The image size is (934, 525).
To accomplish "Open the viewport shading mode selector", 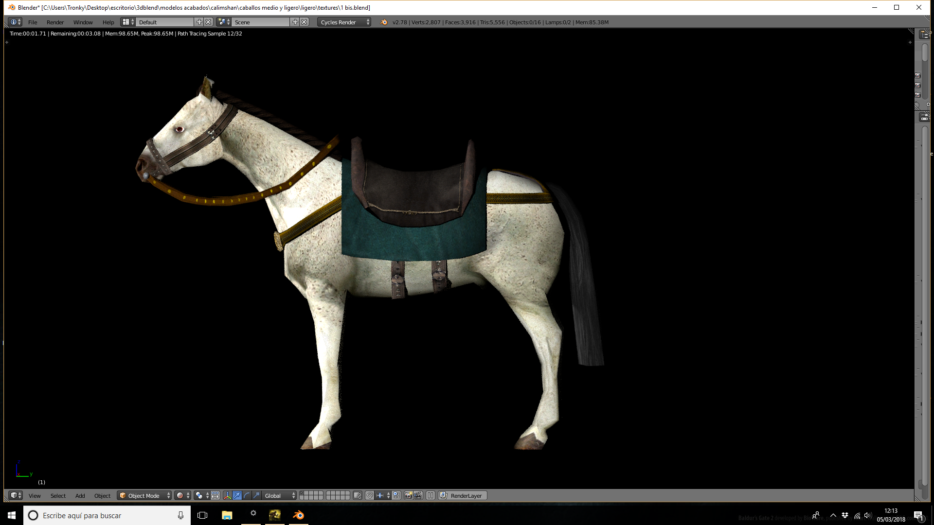I will point(183,495).
